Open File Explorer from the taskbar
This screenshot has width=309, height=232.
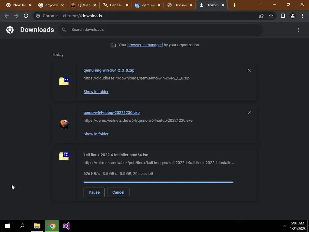(37, 226)
